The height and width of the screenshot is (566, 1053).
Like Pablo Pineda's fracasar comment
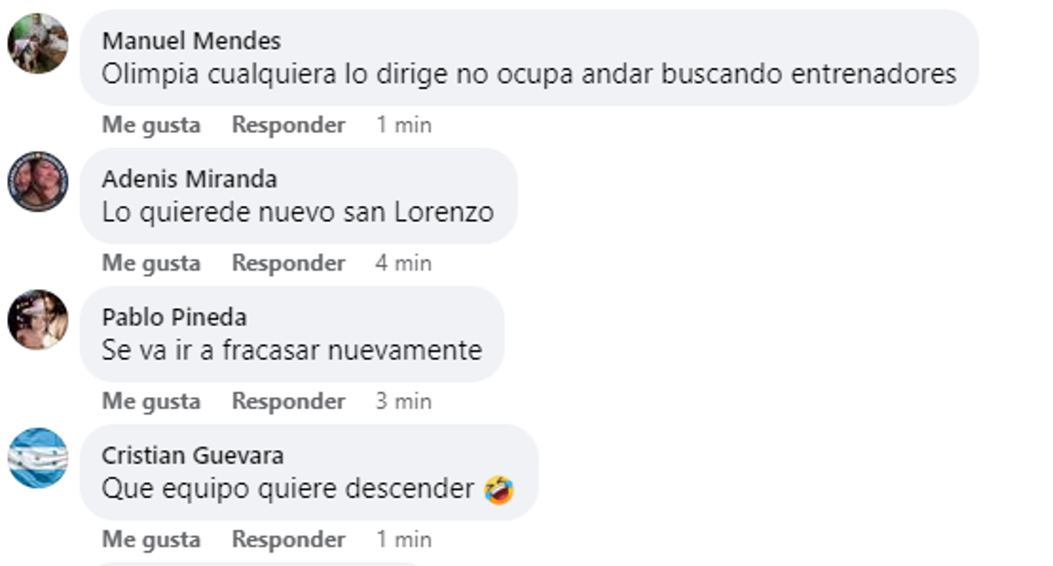(152, 401)
